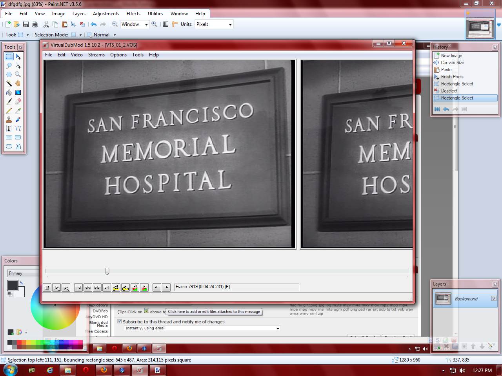This screenshot has width=502, height=376.
Task: Click the VirtualDubMod stop playback button
Action: [x=47, y=288]
